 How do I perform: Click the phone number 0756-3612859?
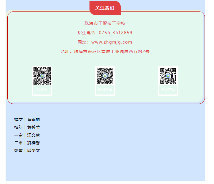click(x=115, y=33)
